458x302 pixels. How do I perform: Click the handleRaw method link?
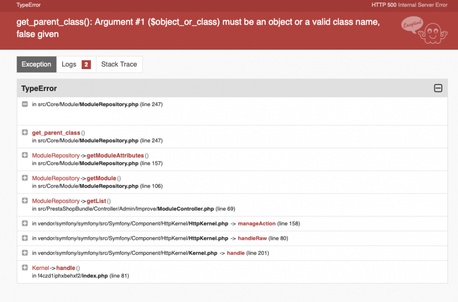coord(252,238)
